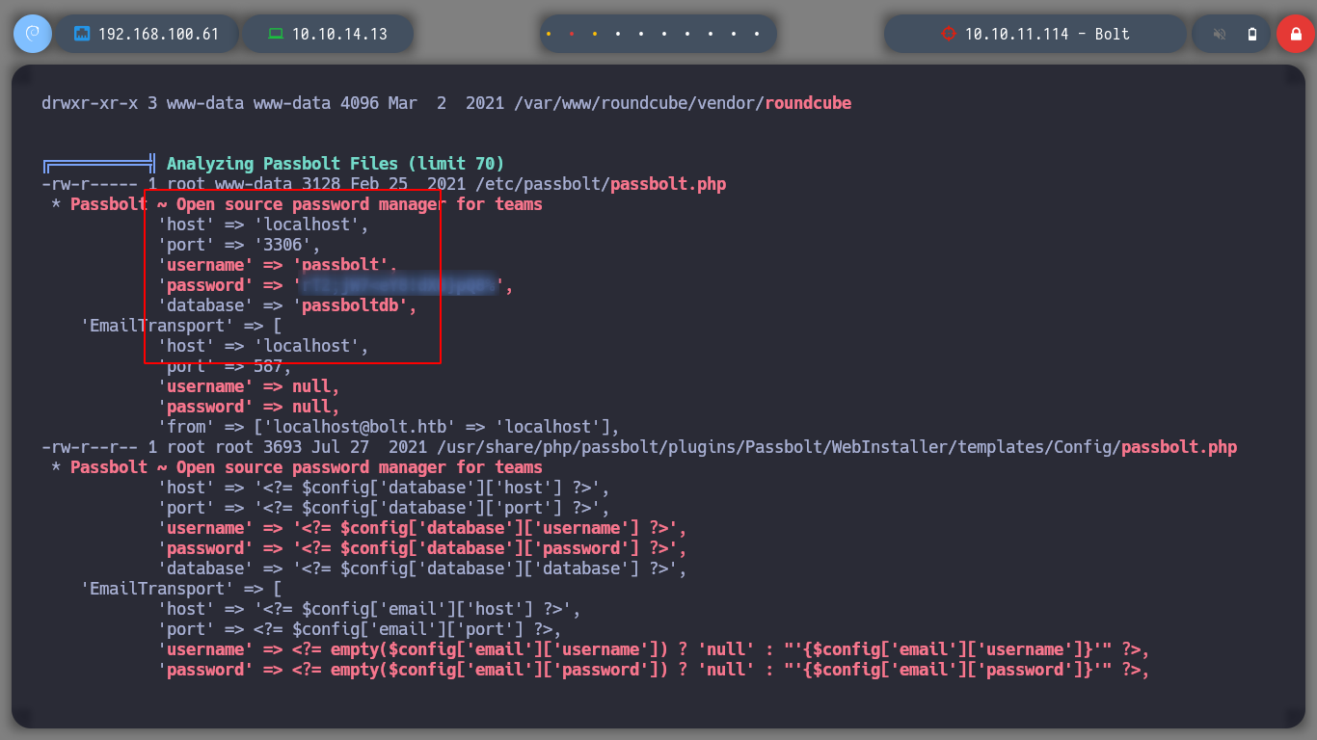Click the Analyzing Passbolt Files heading
Image resolution: width=1317 pixels, height=740 pixels.
tap(336, 164)
